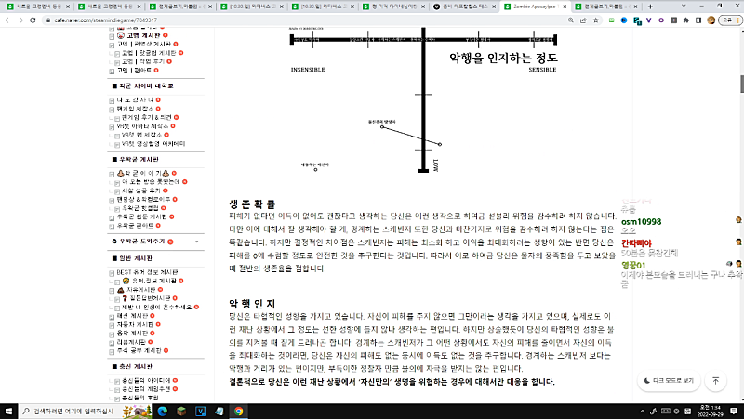Open the 고멤 게시판 board
The width and height of the screenshot is (744, 419).
coord(143,35)
